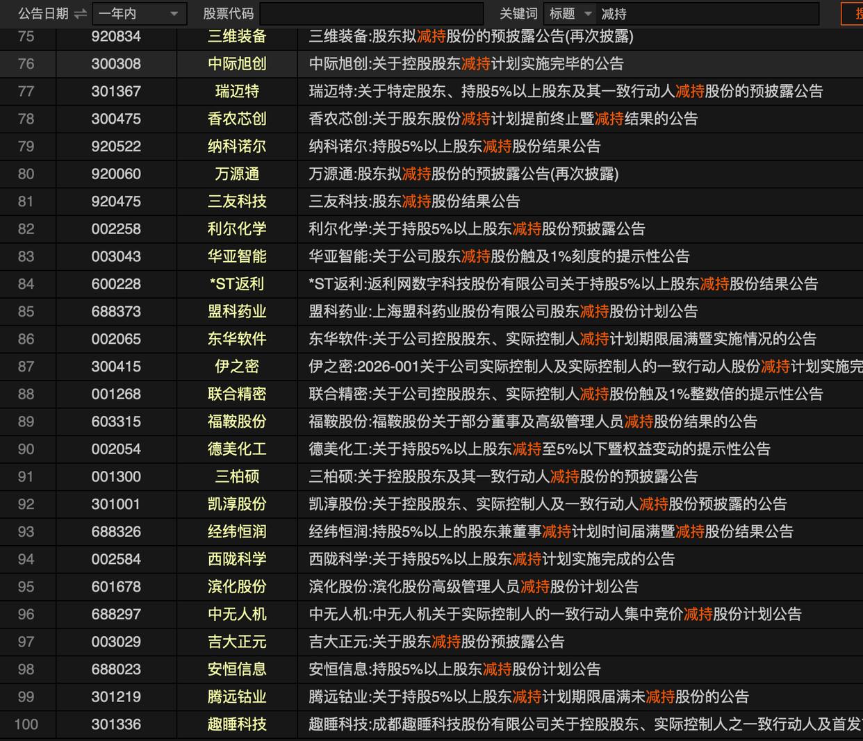Screen dimensions: 863x741
Task: Select stock name 经纬恒润
Action: (x=237, y=532)
